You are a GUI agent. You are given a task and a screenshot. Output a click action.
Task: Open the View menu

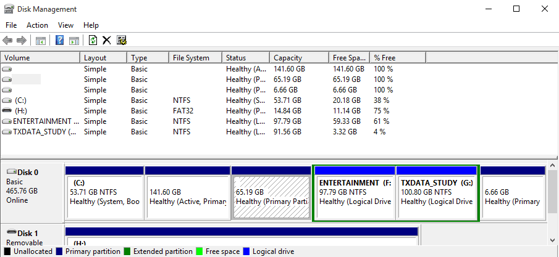click(65, 25)
